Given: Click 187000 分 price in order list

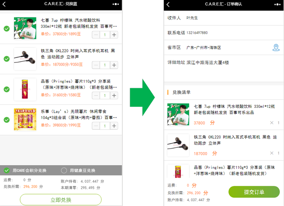Looking at the screenshot, I should (205, 154).
